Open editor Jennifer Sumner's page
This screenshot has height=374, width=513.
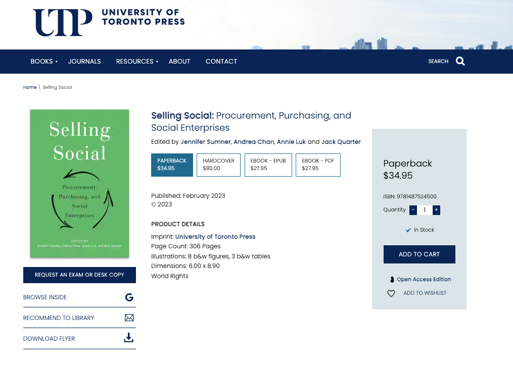tap(206, 142)
